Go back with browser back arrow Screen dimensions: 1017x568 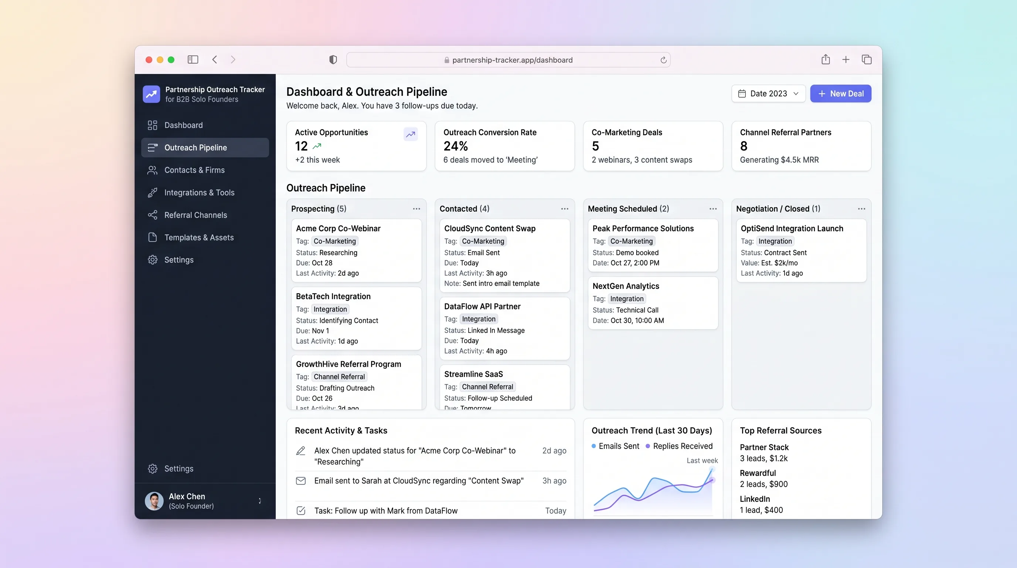coord(214,60)
